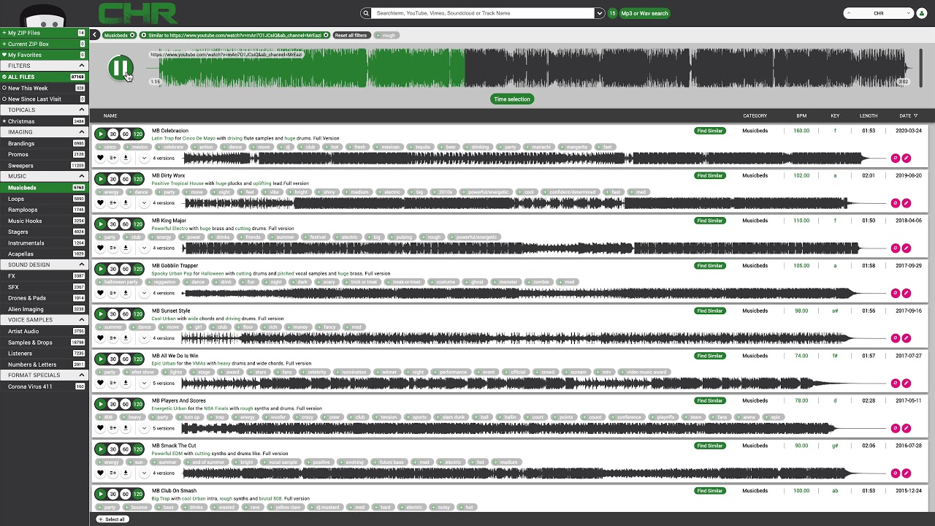The width and height of the screenshot is (935, 526).
Task: Download the MB Celebracion track
Action: pos(126,158)
